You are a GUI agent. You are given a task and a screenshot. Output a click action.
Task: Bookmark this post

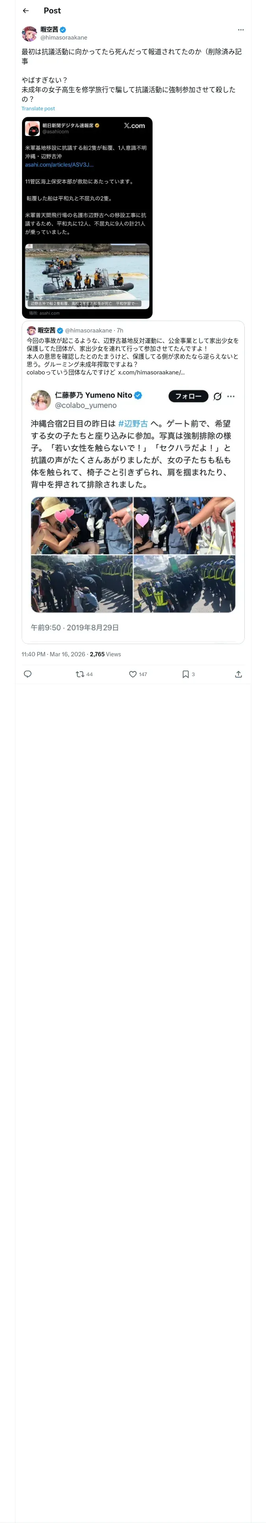pyautogui.click(x=185, y=673)
